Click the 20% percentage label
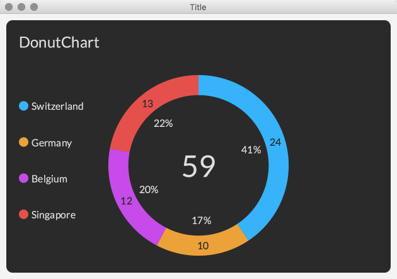The image size is (397, 279). [x=149, y=189]
